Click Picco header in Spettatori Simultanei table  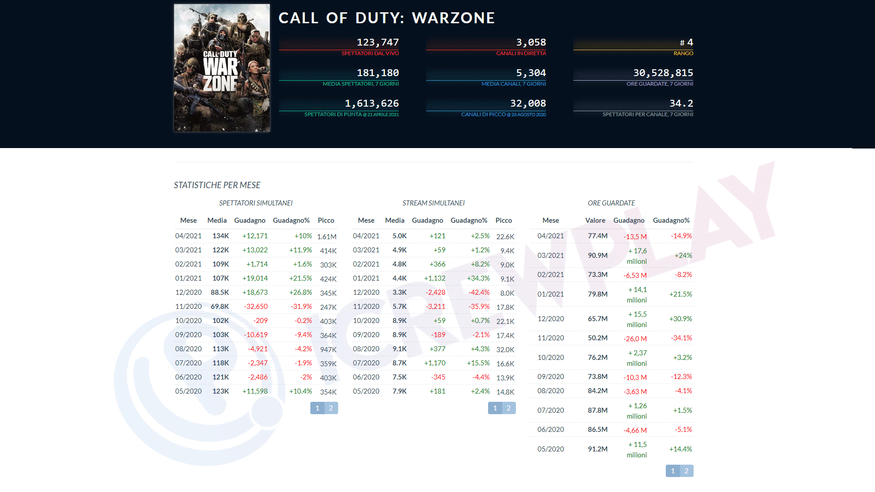(326, 220)
